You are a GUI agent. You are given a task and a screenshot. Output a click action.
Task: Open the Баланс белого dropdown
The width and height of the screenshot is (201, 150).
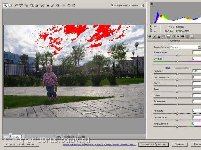[x=186, y=47]
